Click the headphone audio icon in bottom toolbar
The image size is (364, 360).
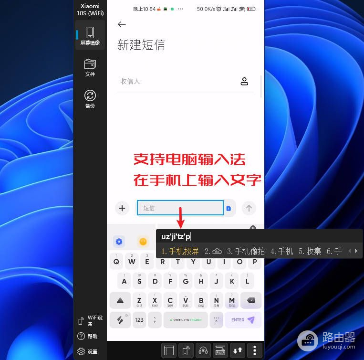point(203,350)
